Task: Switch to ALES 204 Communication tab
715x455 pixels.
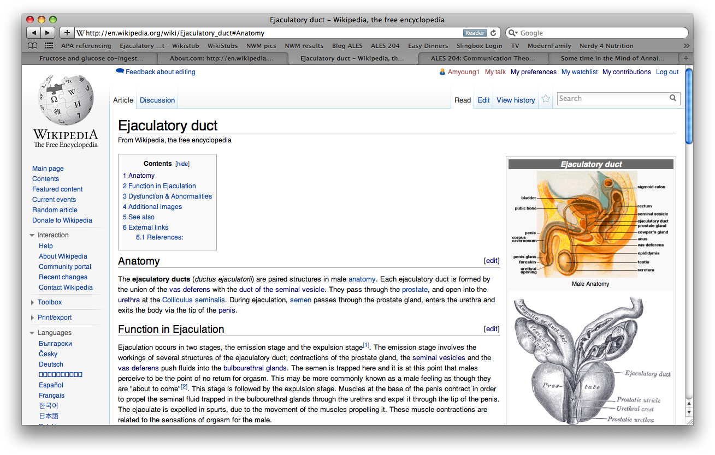Action: click(x=483, y=58)
